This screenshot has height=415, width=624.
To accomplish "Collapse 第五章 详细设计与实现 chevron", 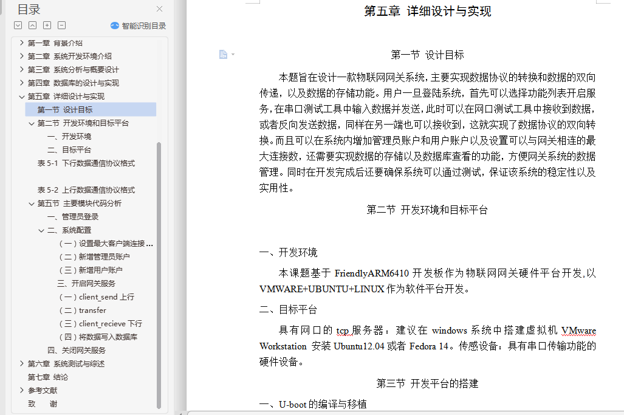I will click(x=21, y=96).
